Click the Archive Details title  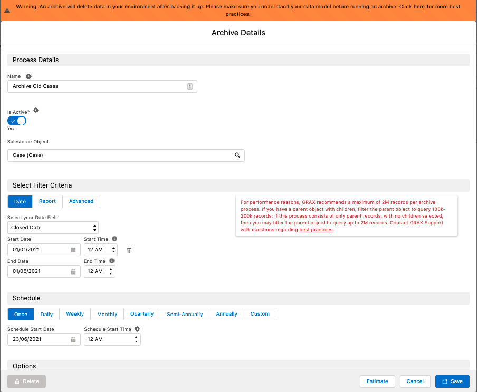(x=238, y=33)
